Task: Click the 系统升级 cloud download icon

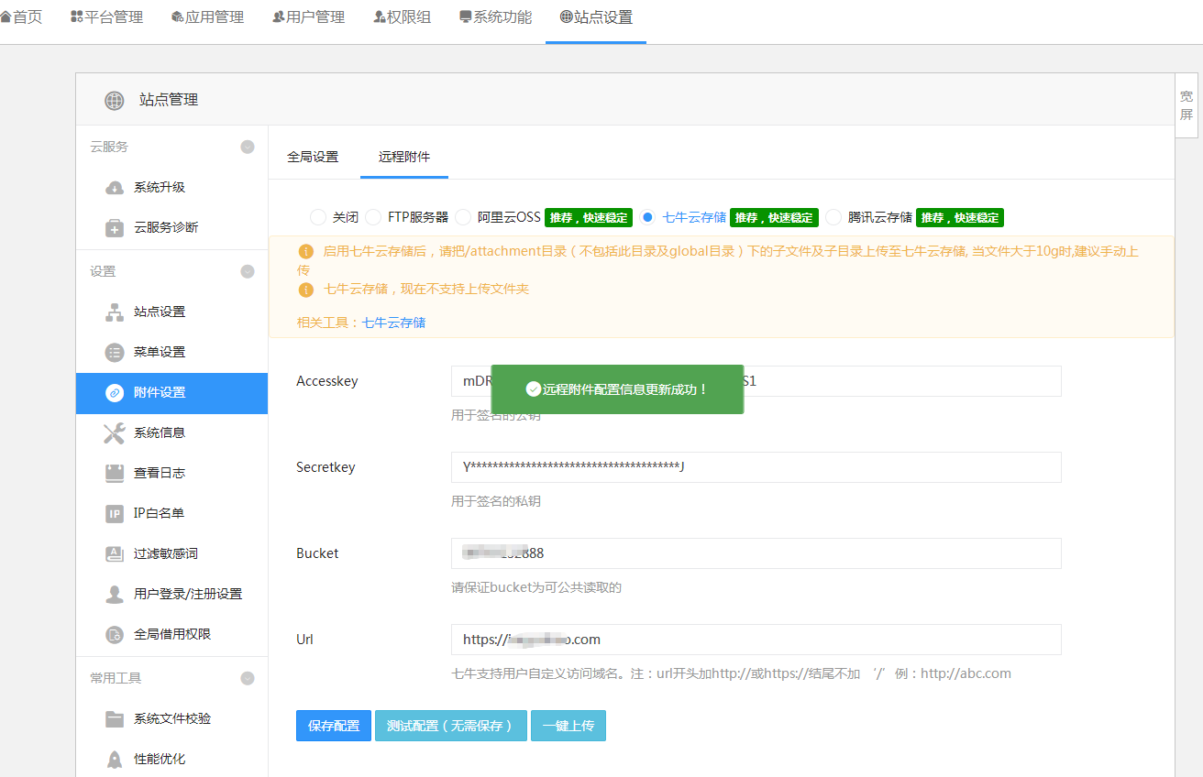Action: 115,187
